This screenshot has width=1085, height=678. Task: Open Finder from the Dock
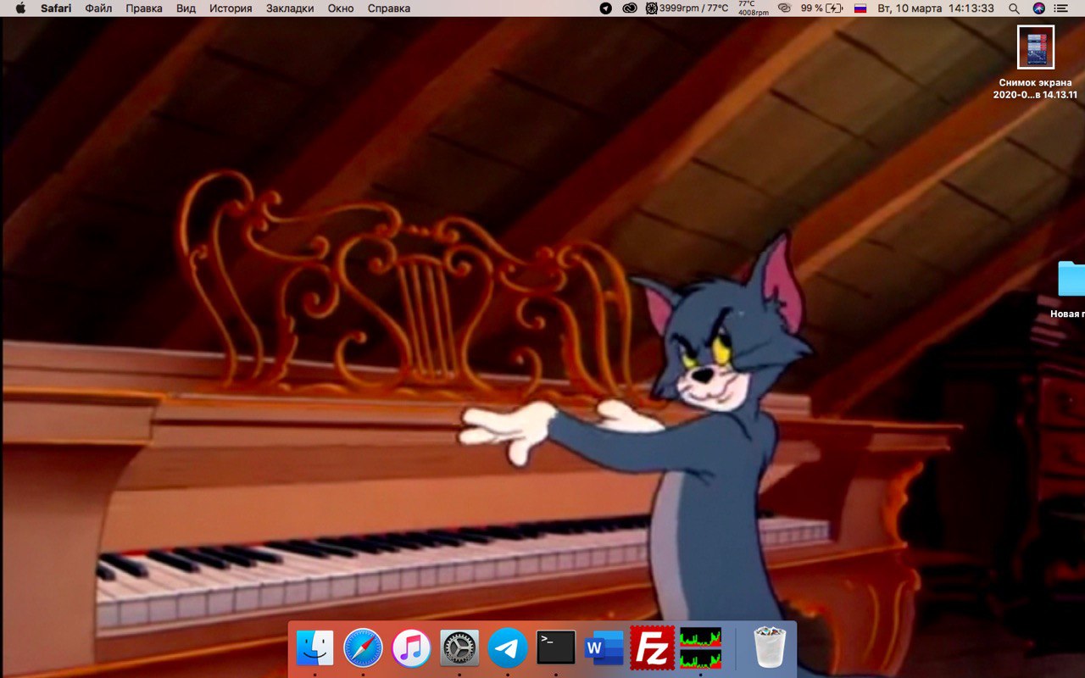[314, 648]
